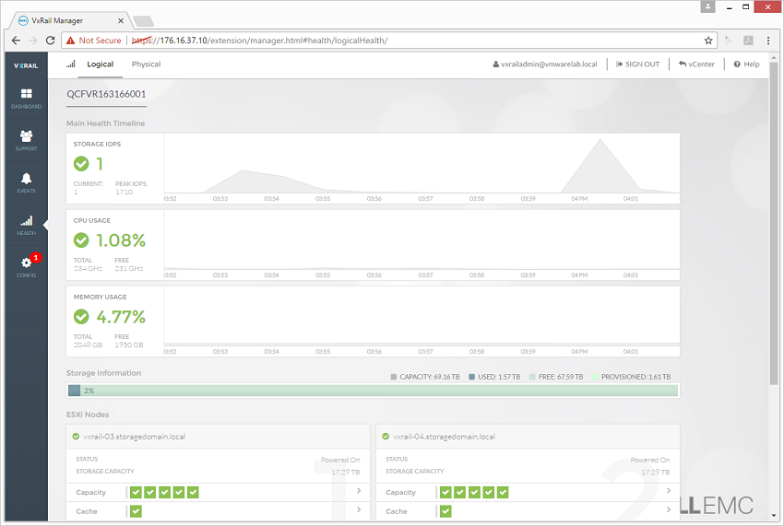Click the health signal icon beside Logical
The width and height of the screenshot is (784, 526).
70,64
